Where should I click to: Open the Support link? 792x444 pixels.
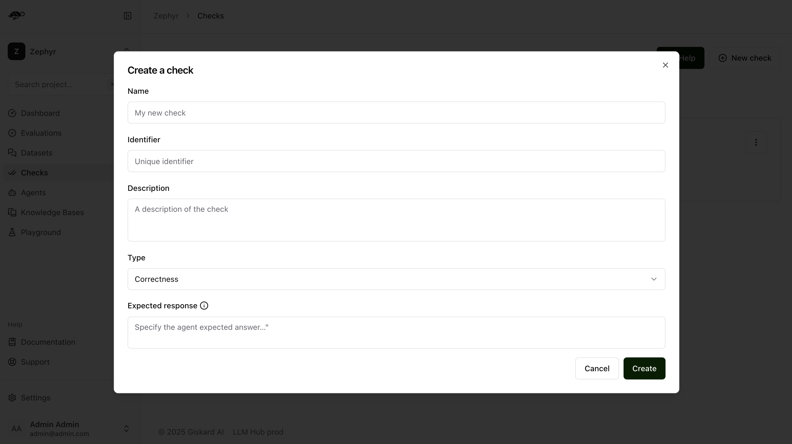click(x=59, y=362)
